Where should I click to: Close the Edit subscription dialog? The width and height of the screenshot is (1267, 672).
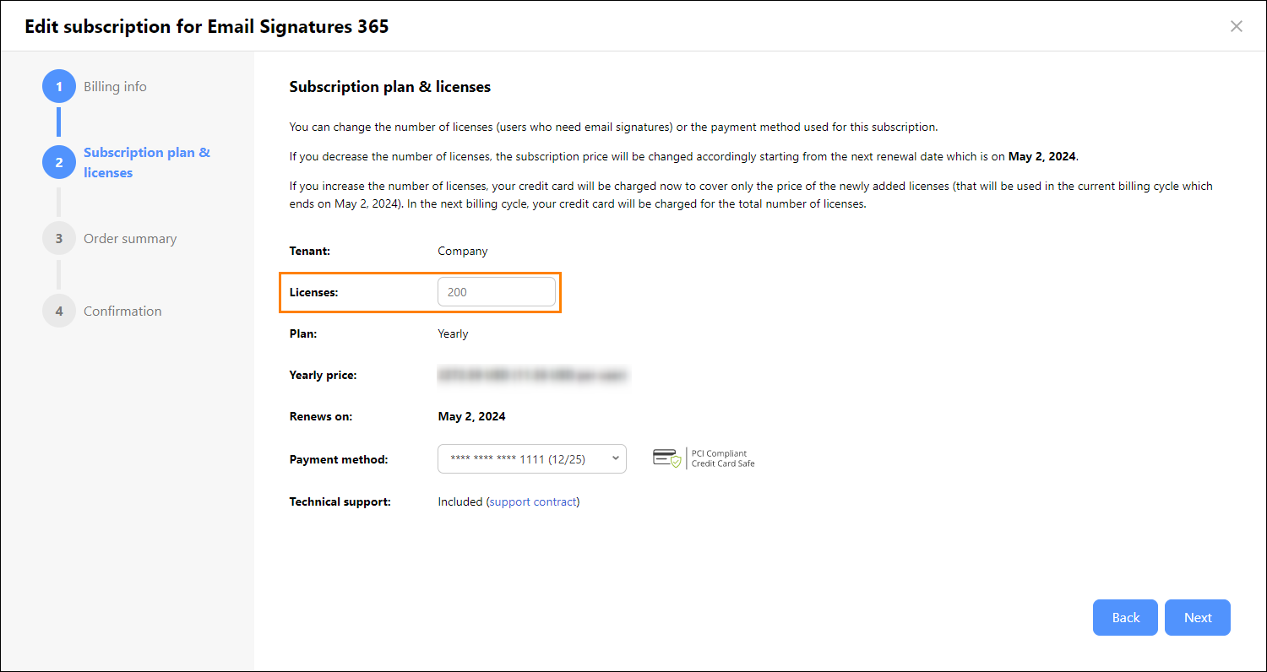coord(1237,26)
